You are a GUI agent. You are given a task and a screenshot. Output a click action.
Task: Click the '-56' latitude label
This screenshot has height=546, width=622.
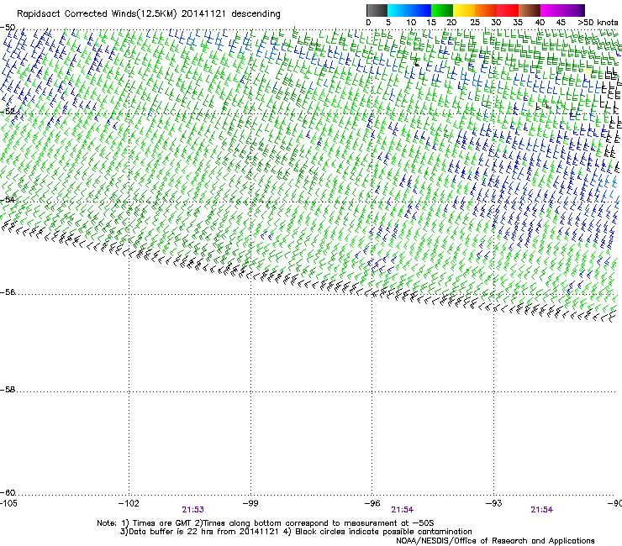pos(8,291)
